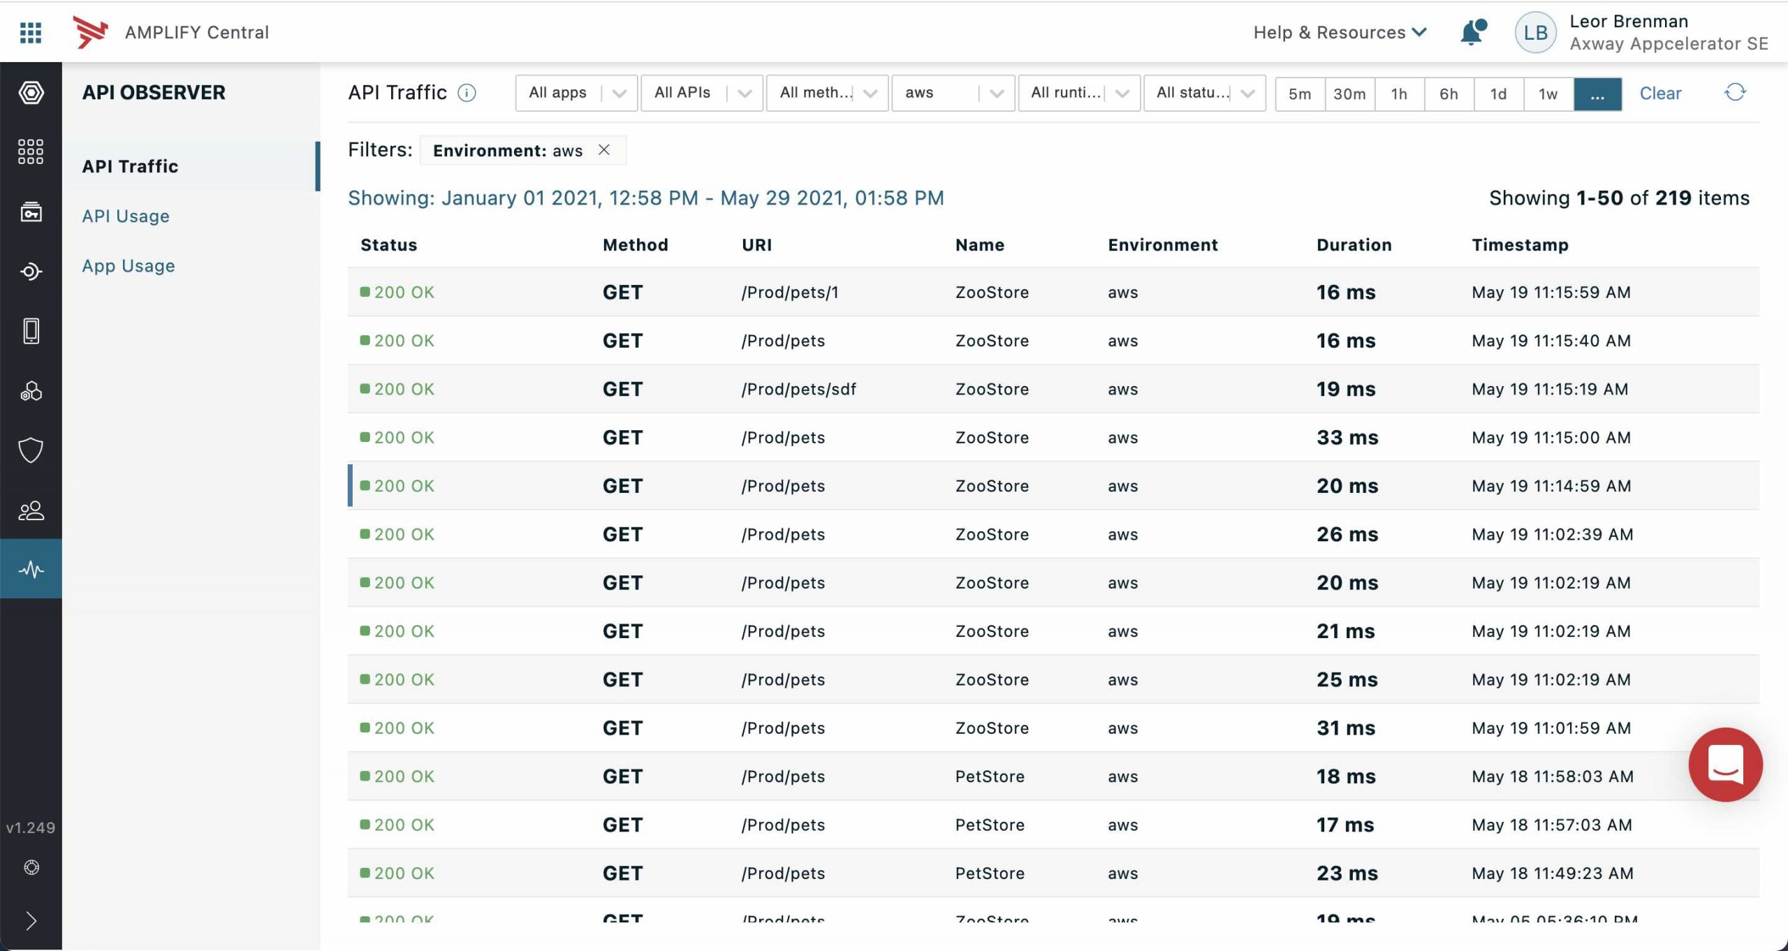1788x951 pixels.
Task: Open the PetStore row at 11:49:23 AM
Action: click(1053, 873)
